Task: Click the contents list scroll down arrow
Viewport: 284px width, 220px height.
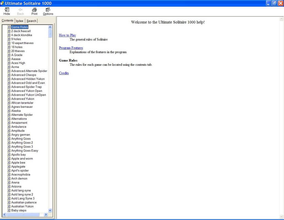Action: coord(50,210)
